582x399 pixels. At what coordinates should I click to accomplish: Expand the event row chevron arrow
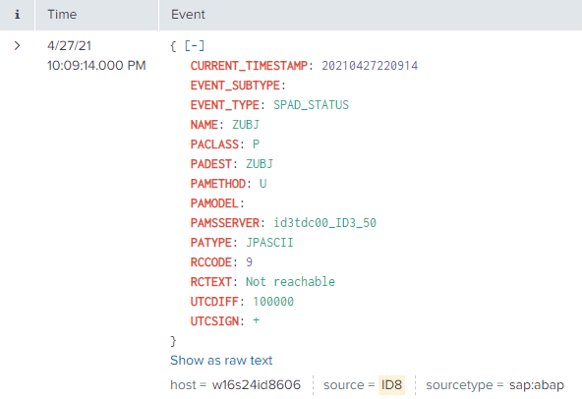tap(17, 45)
